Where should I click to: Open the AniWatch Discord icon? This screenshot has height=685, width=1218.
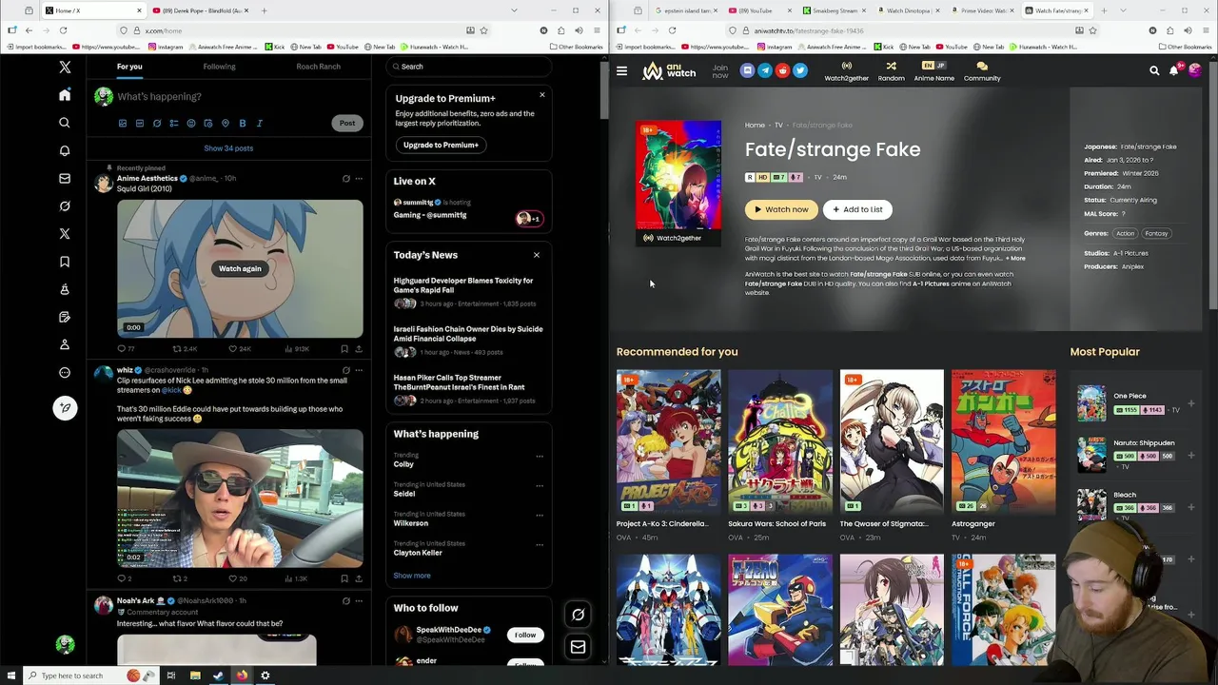click(748, 70)
